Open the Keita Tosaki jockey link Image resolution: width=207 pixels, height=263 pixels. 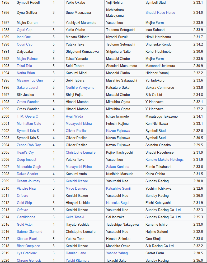[x=75, y=217]
